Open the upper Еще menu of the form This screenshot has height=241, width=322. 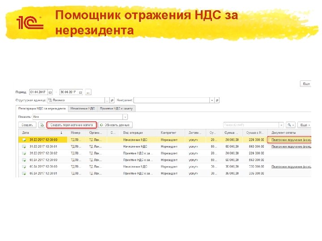pyautogui.click(x=306, y=83)
